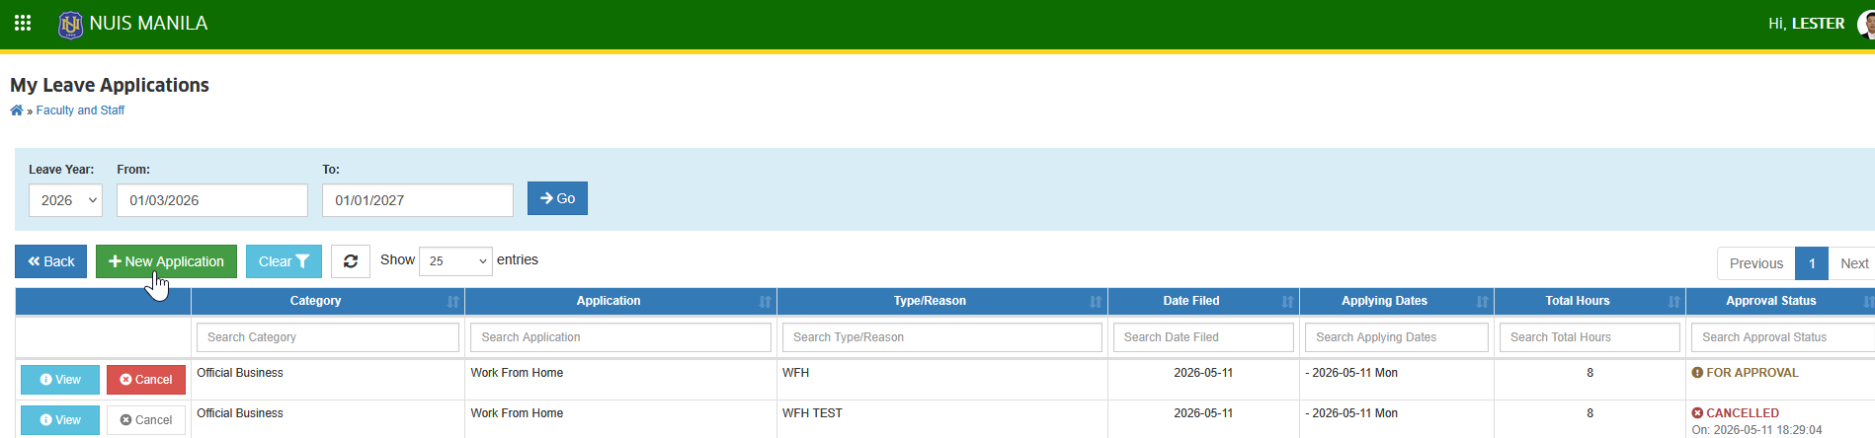This screenshot has width=1875, height=438.
Task: Go to home via breadcrumb house icon
Action: [x=17, y=110]
